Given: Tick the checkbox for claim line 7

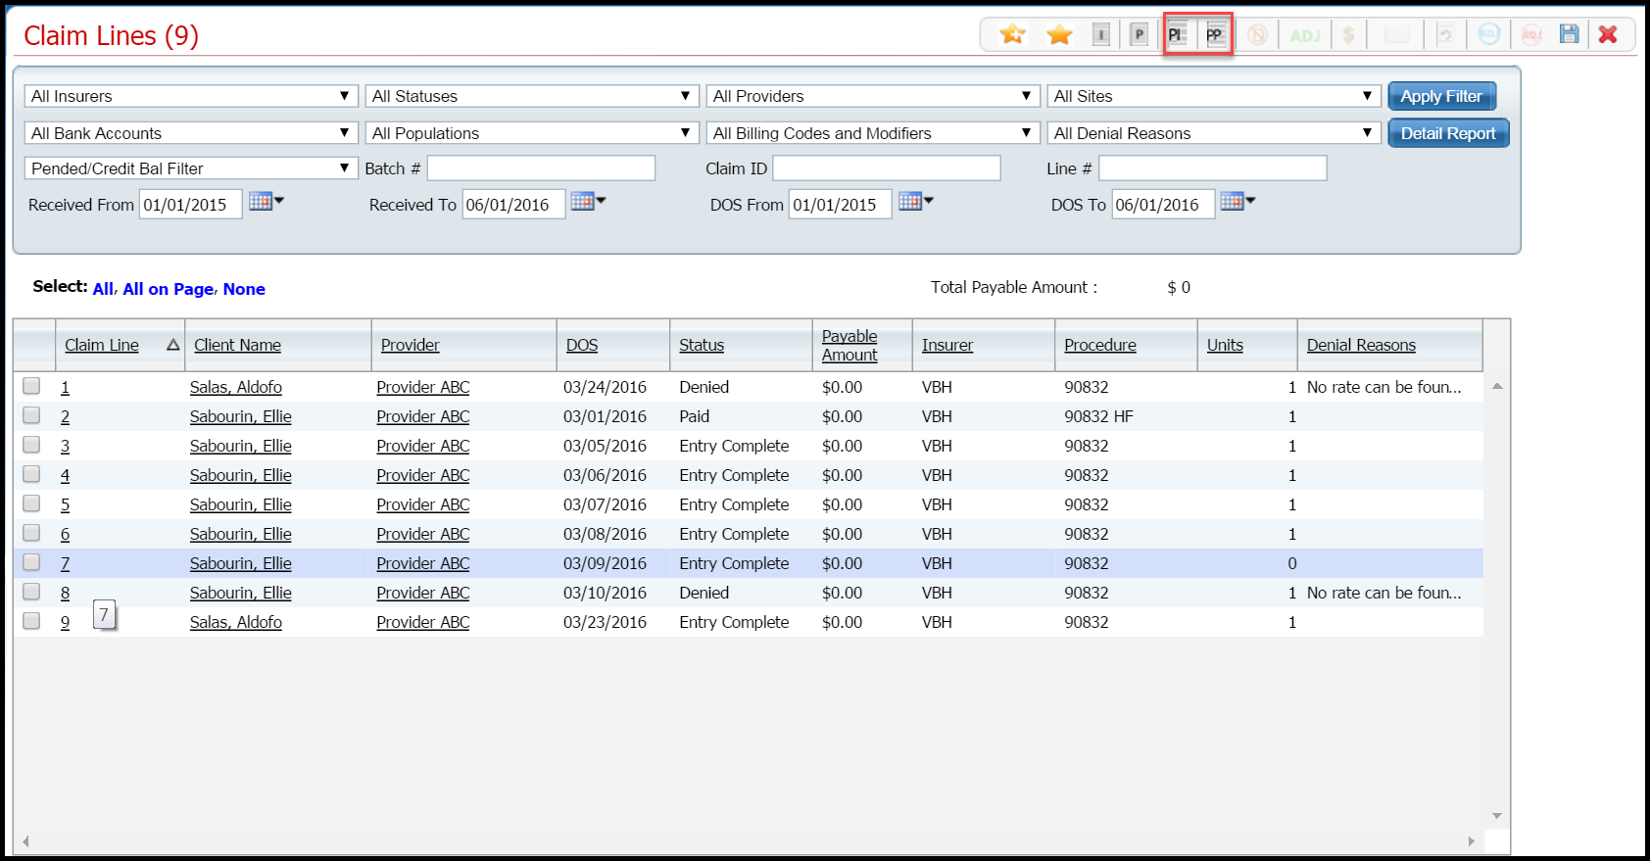Looking at the screenshot, I should point(31,562).
